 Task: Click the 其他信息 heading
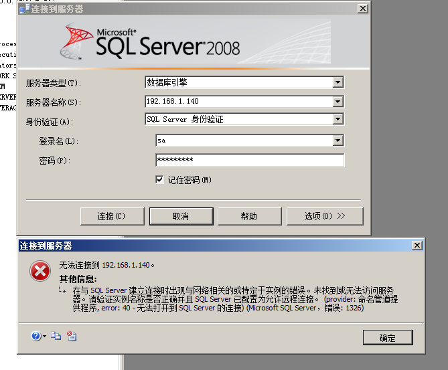coord(78,279)
